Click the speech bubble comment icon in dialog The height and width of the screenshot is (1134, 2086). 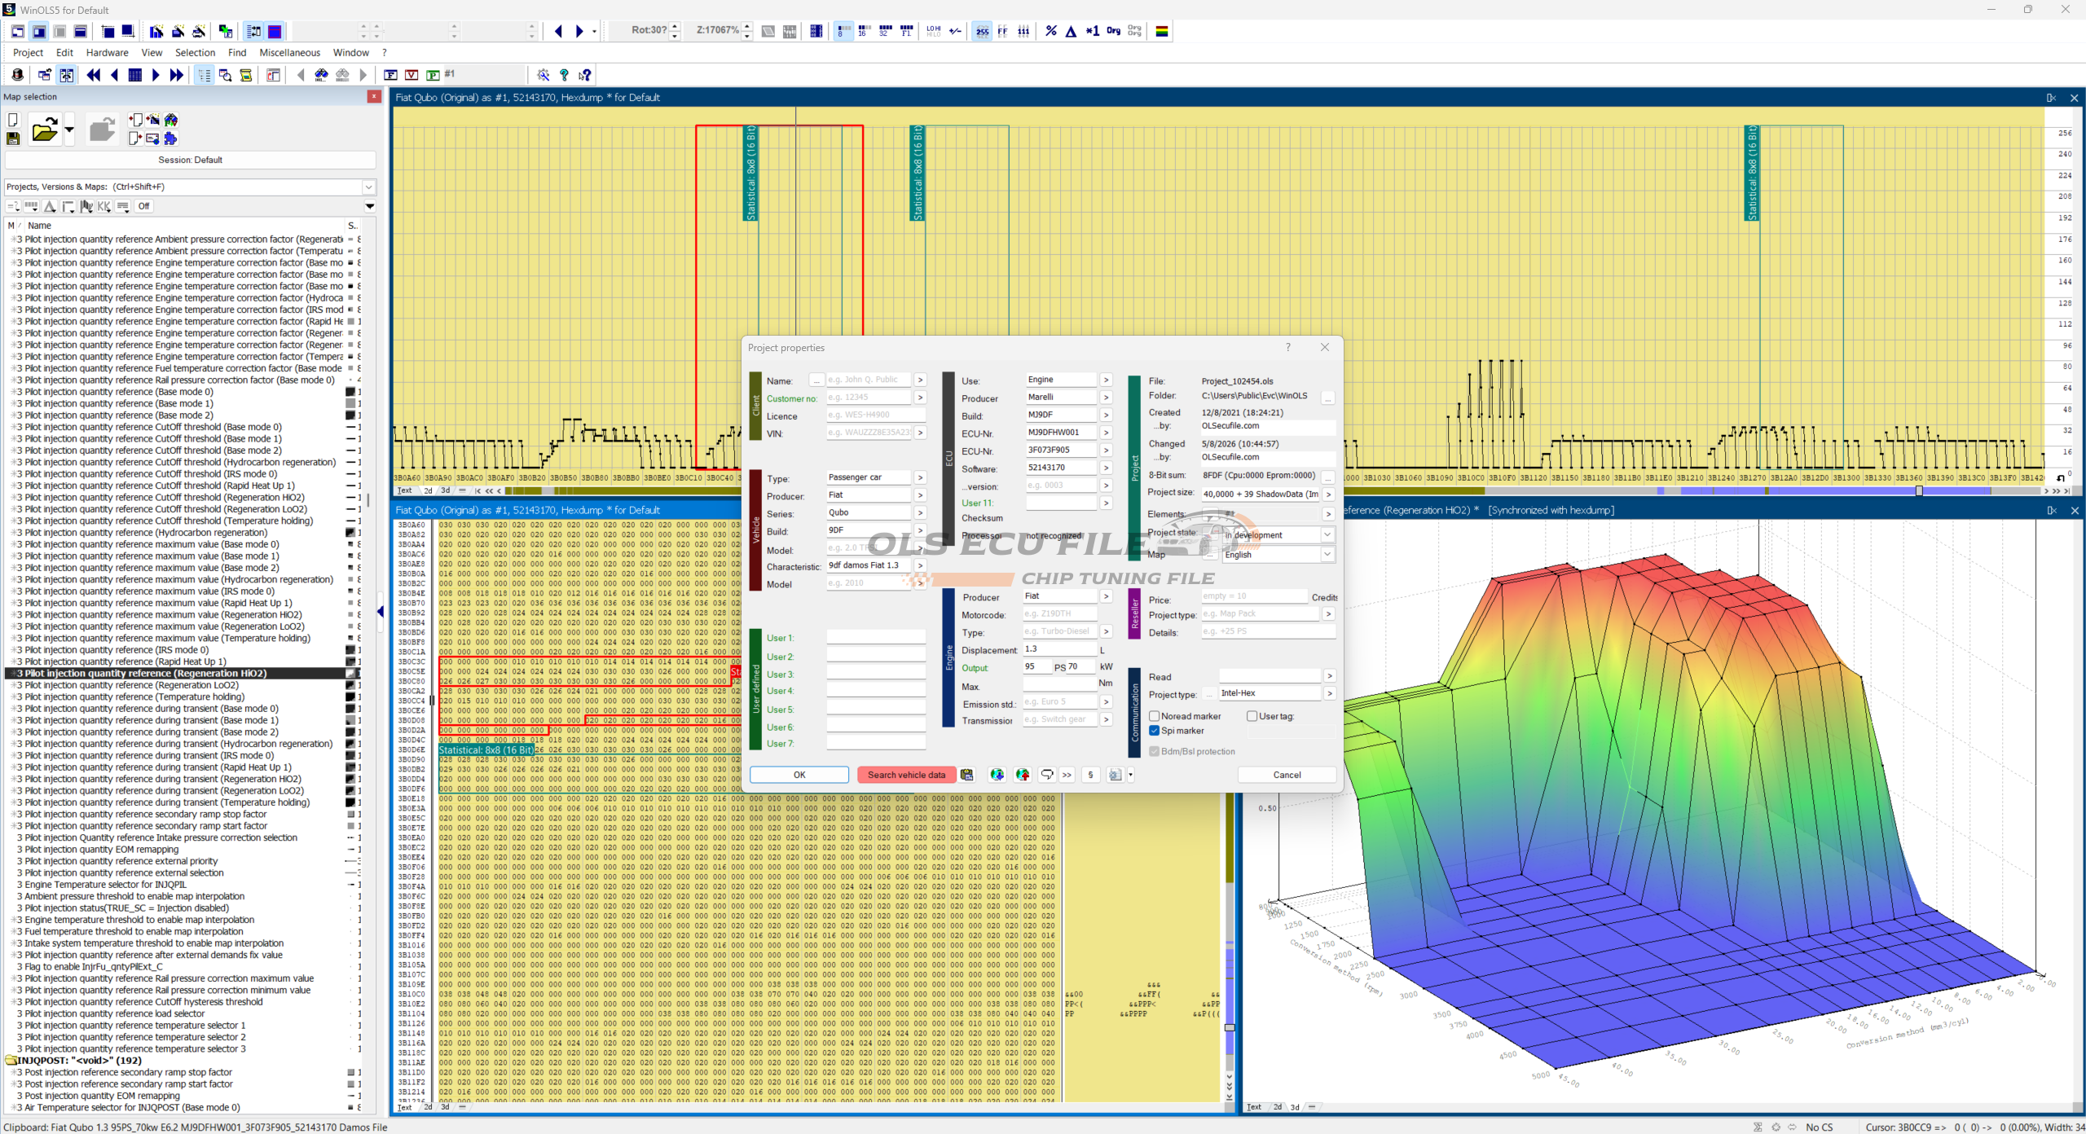tap(1047, 775)
